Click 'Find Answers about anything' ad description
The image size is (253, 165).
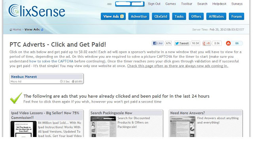[218, 120]
